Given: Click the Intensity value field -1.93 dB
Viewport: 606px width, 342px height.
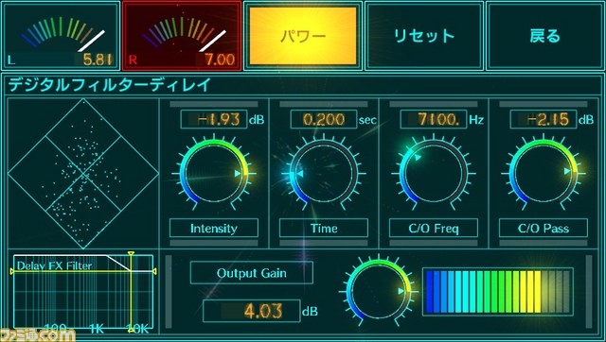Looking at the screenshot, I should pos(214,120).
